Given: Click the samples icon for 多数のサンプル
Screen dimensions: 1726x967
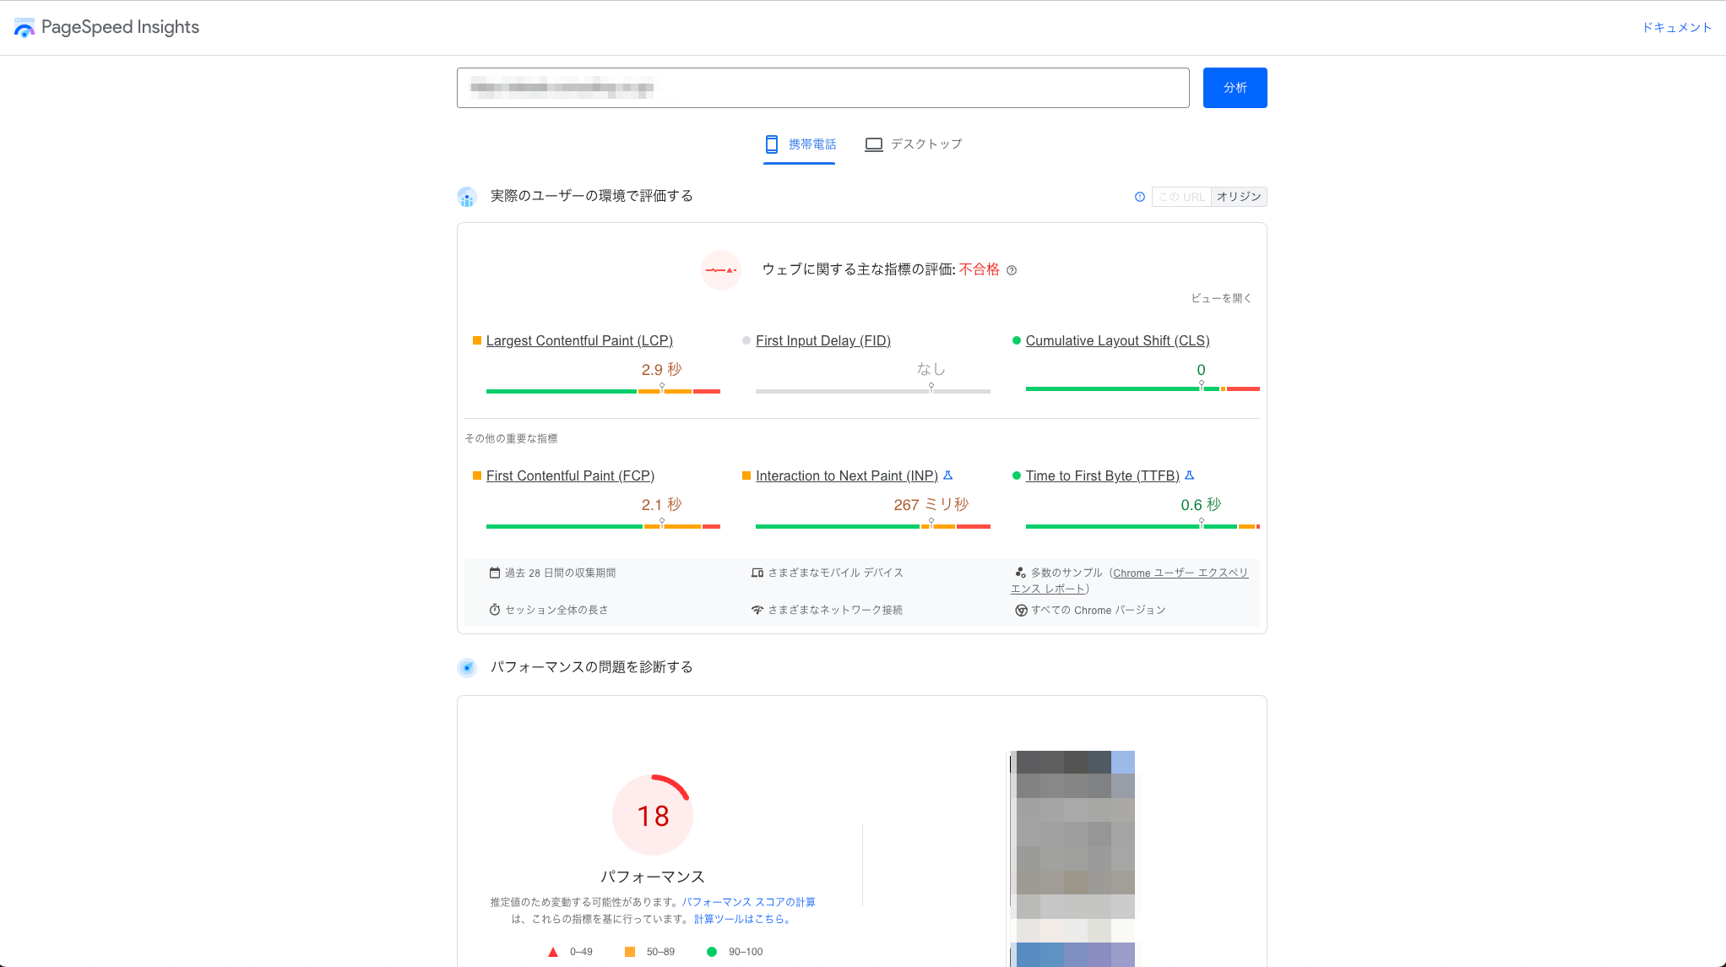Looking at the screenshot, I should pos(1020,573).
